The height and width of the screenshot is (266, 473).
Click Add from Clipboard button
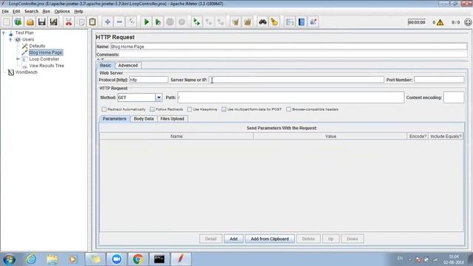[x=270, y=239]
